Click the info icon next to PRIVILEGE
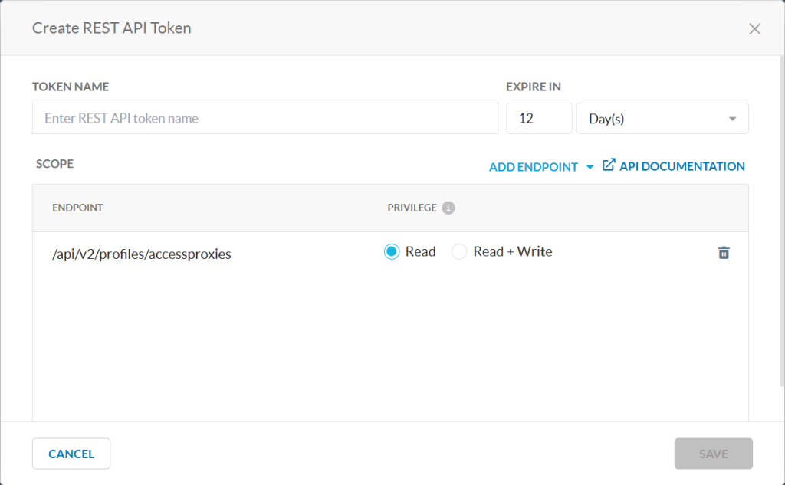The width and height of the screenshot is (785, 485). tap(448, 207)
